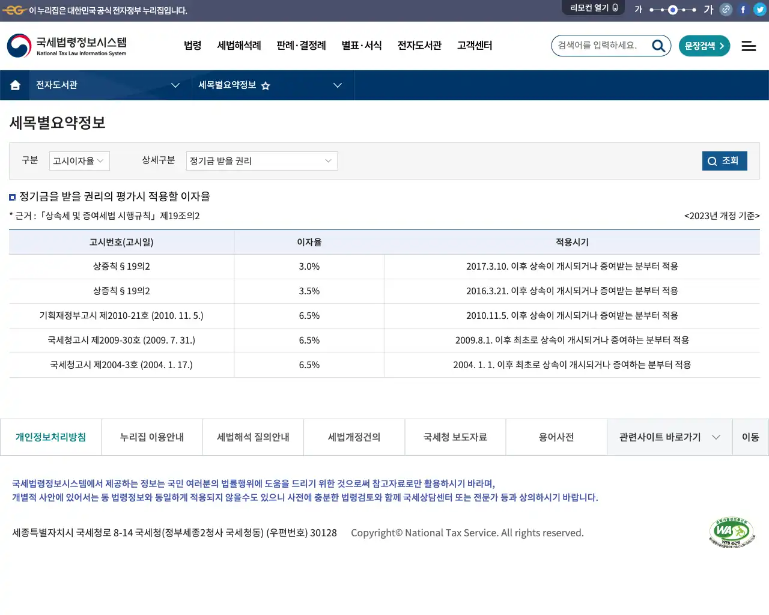This screenshot has height=615, width=769.
Task: Go to the home icon in the breadcrumb bar
Action: [15, 85]
